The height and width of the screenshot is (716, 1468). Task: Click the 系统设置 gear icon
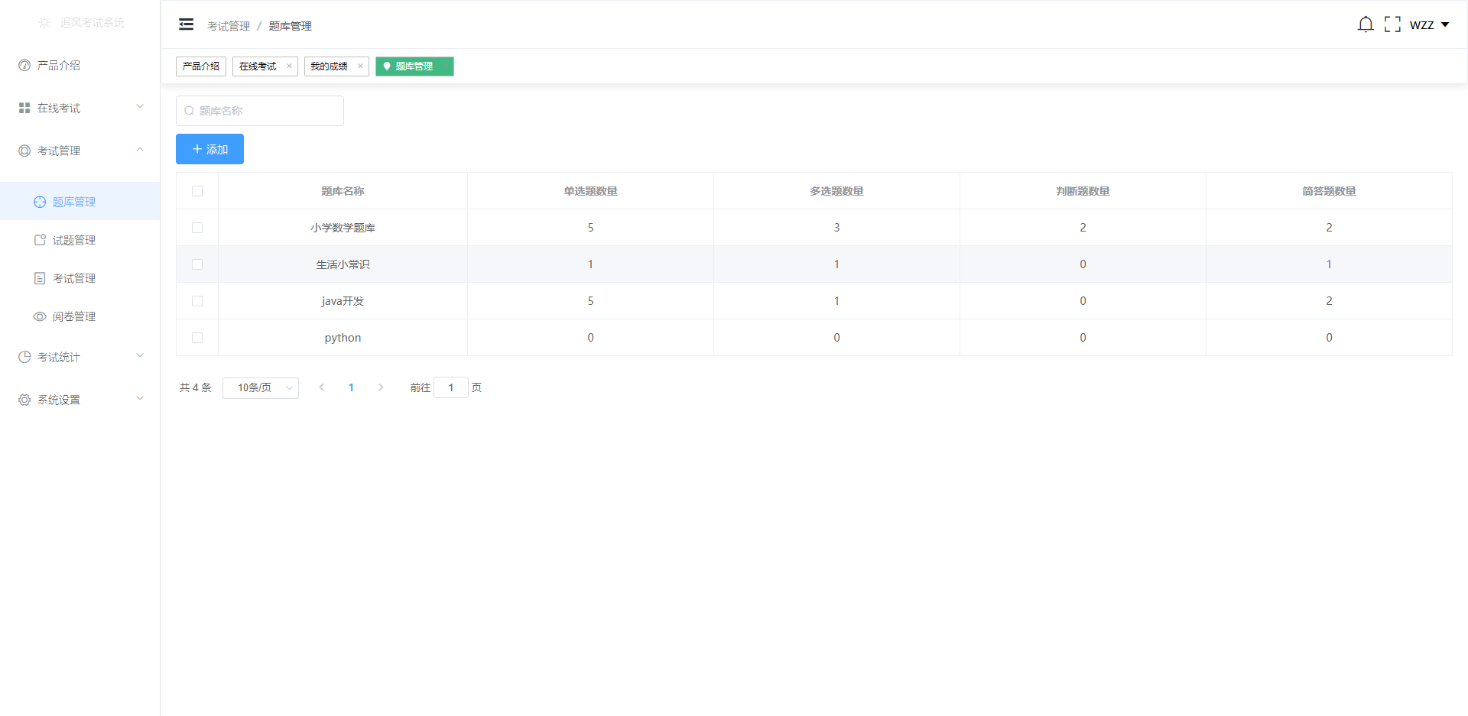[24, 400]
